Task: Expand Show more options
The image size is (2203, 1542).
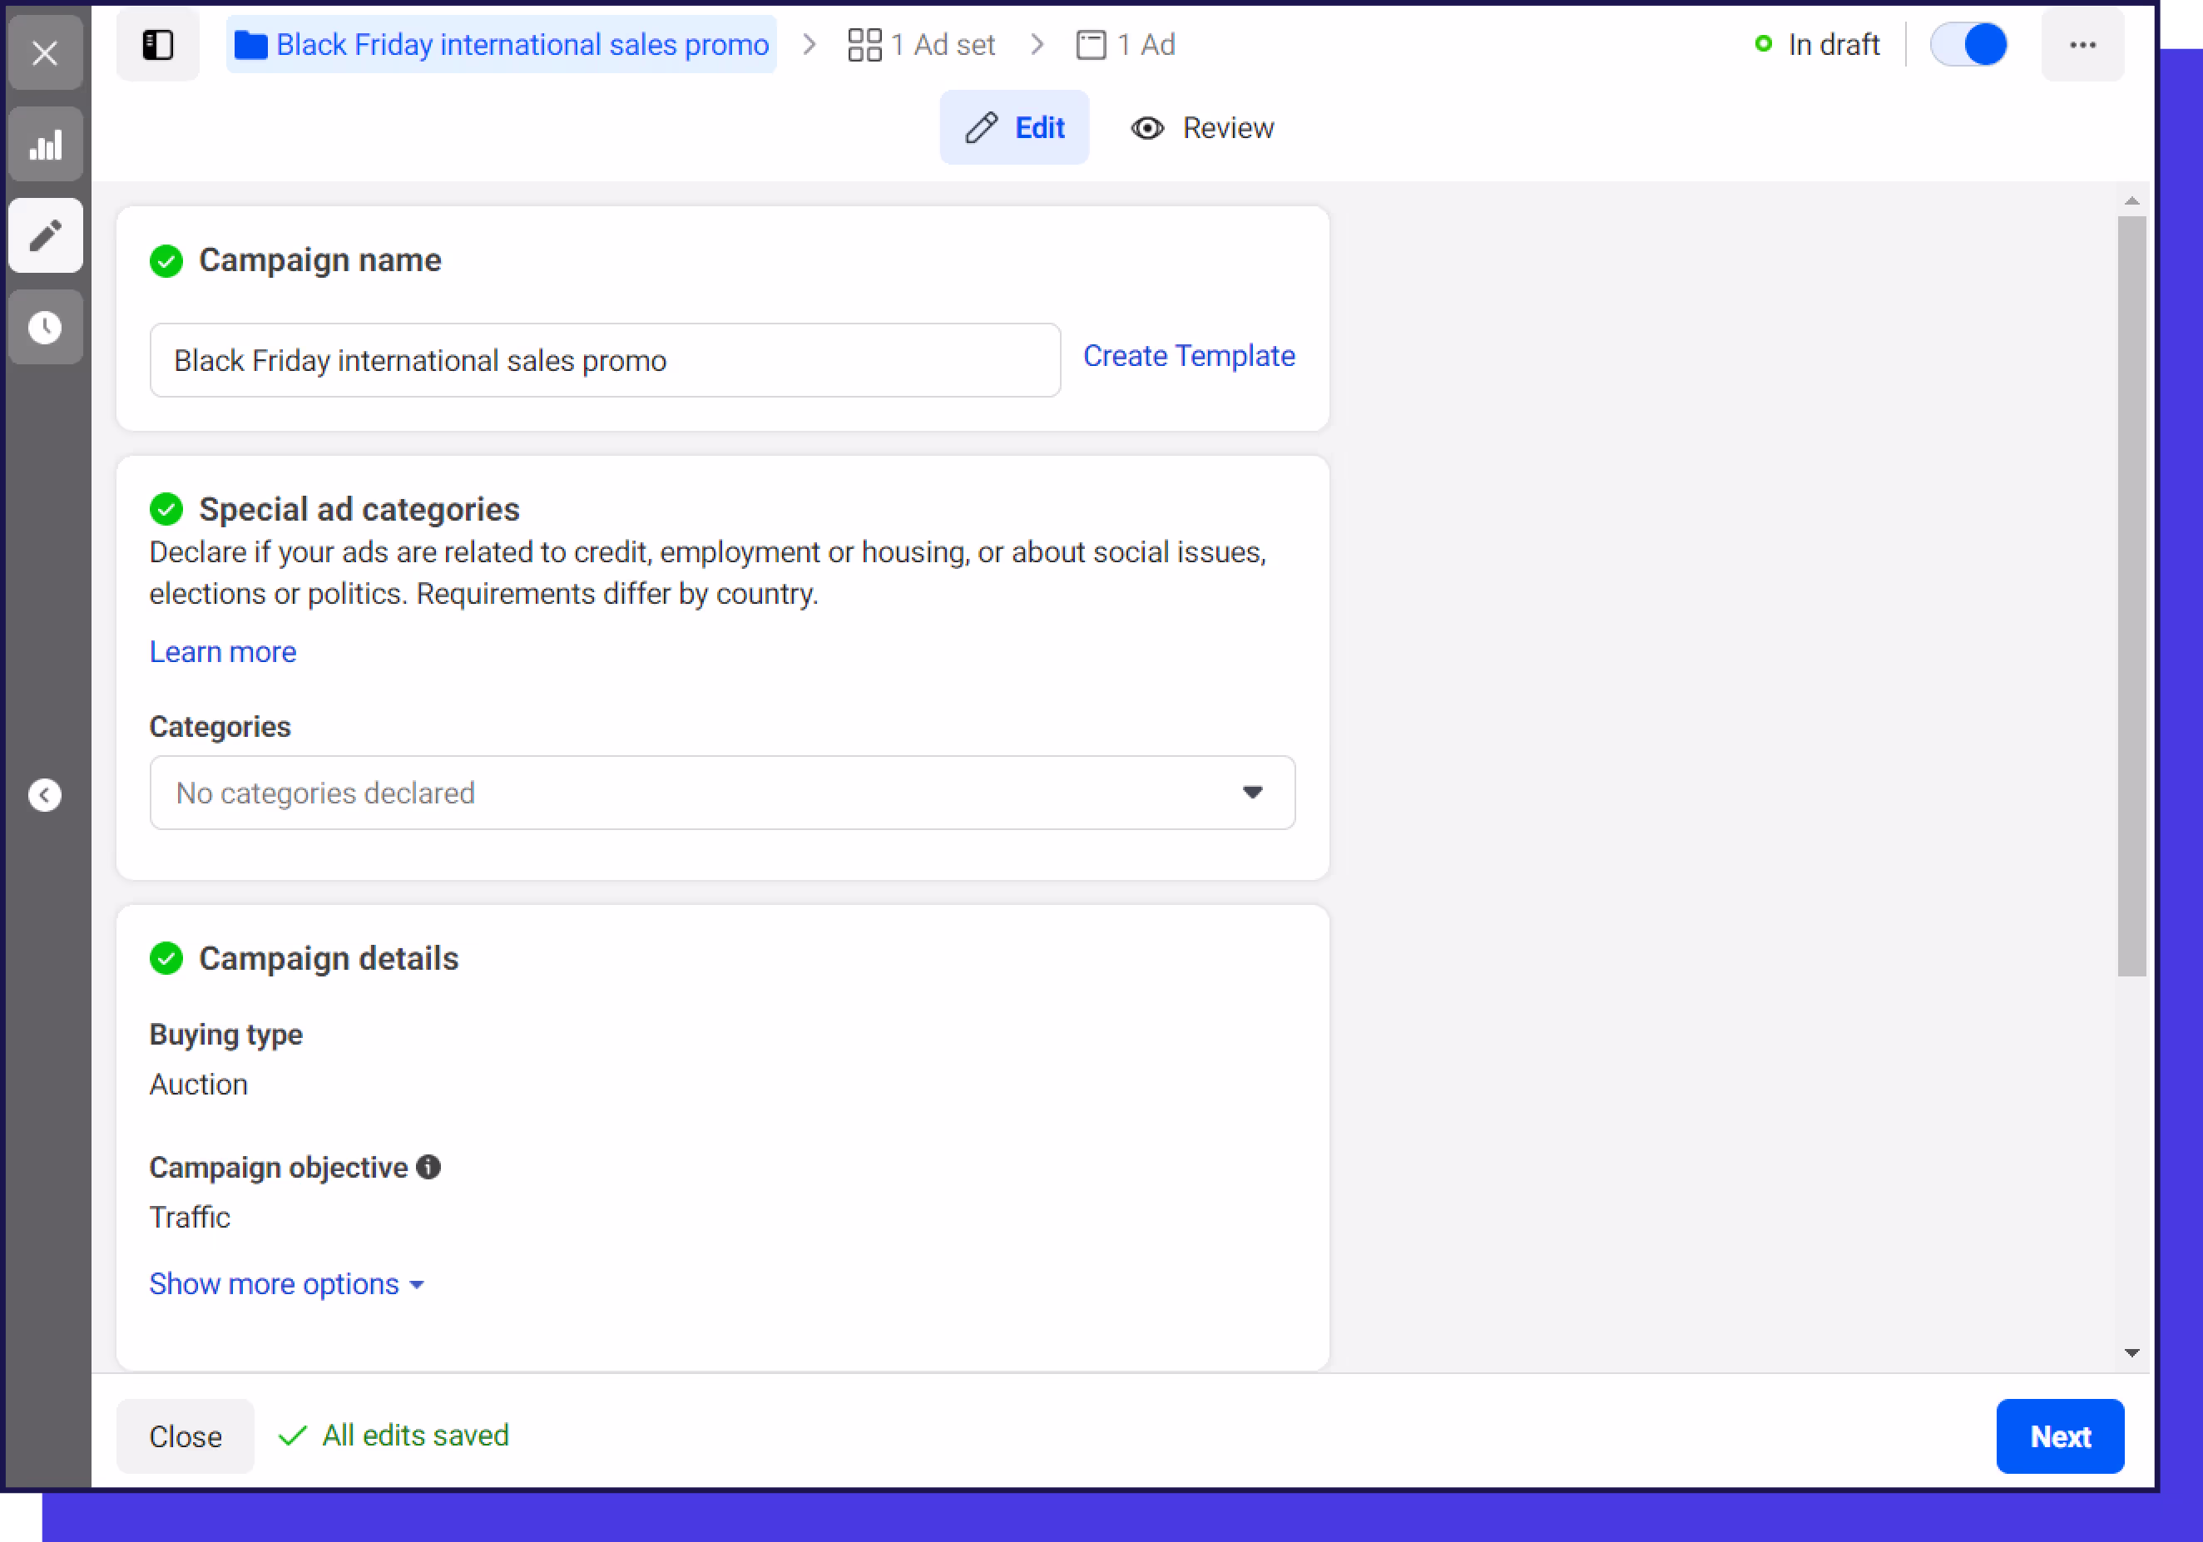Action: pyautogui.click(x=286, y=1284)
